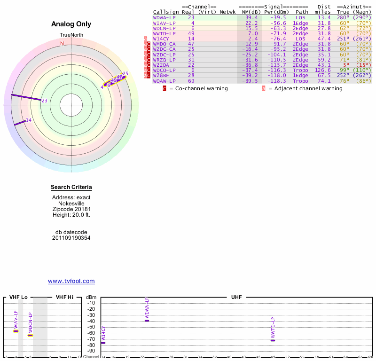Click the red N north marker on the radar

62,43
